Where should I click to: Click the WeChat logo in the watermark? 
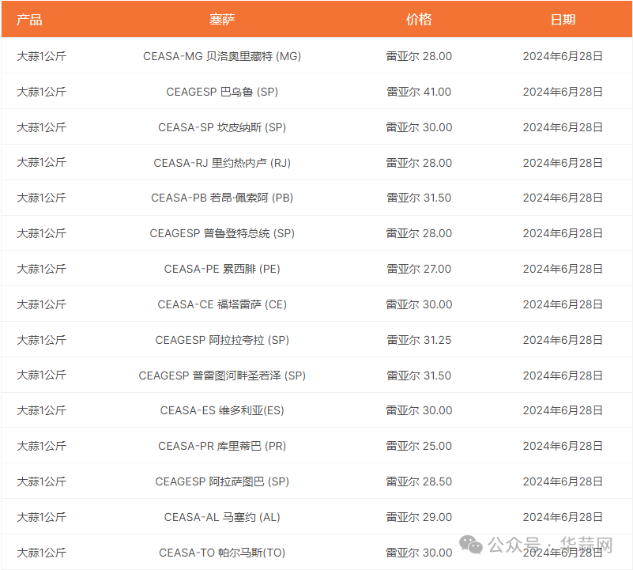pos(472,545)
